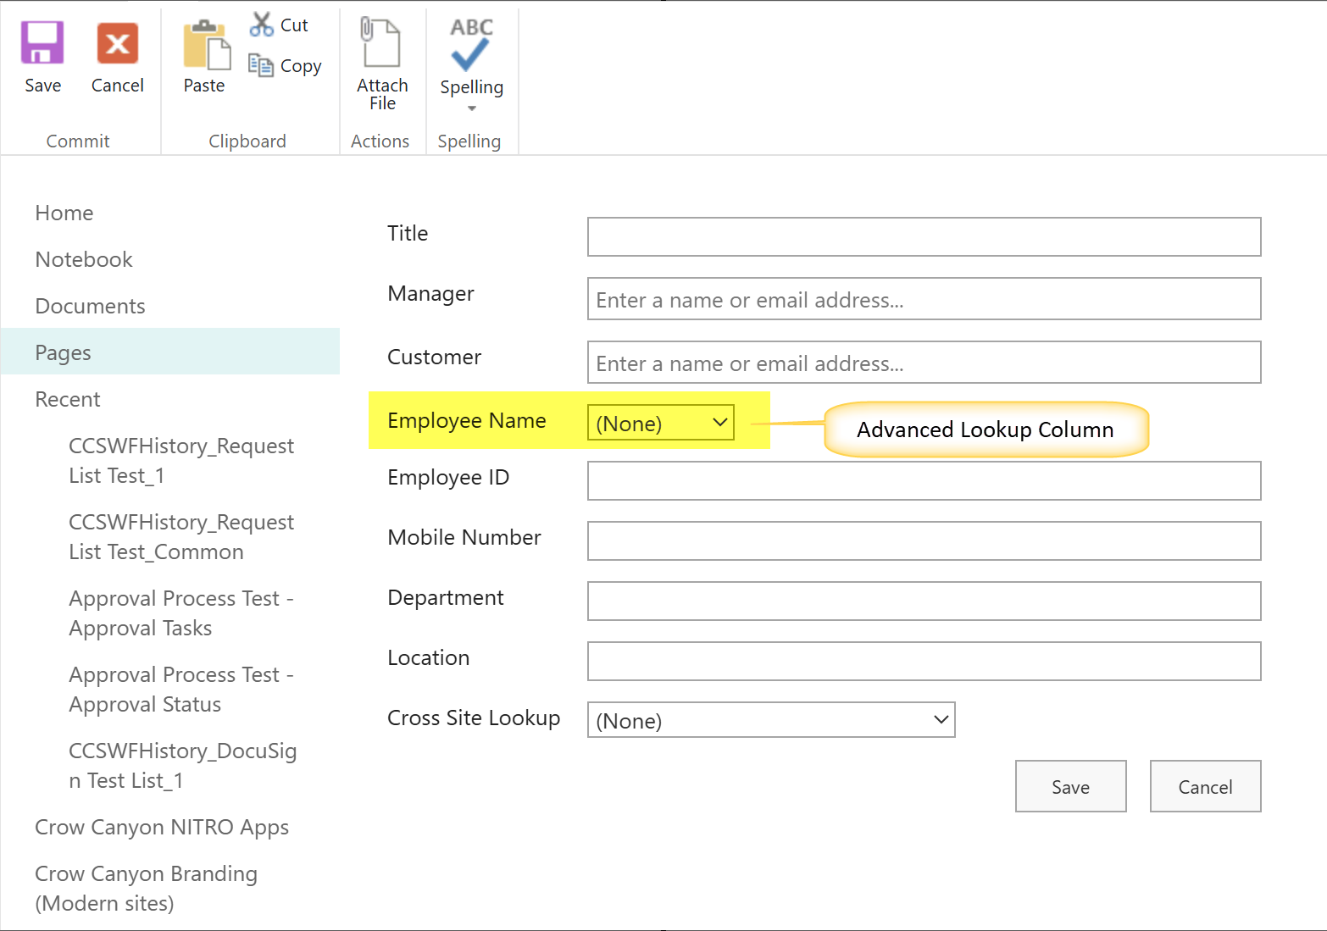Image resolution: width=1327 pixels, height=931 pixels.
Task: Click the Employee ID input field
Action: tap(924, 481)
